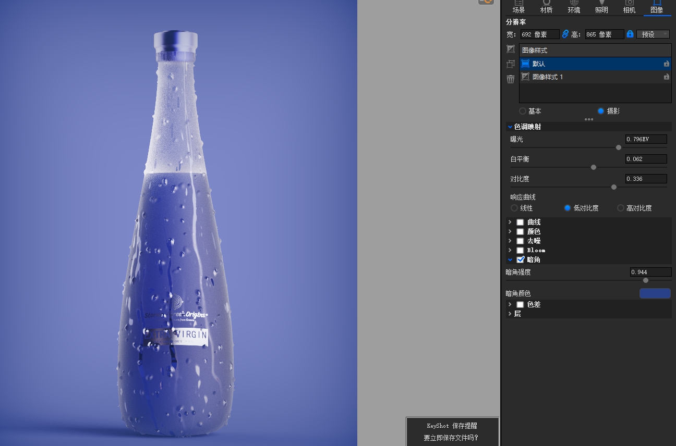Switch to the 相机 tab

[x=629, y=7]
